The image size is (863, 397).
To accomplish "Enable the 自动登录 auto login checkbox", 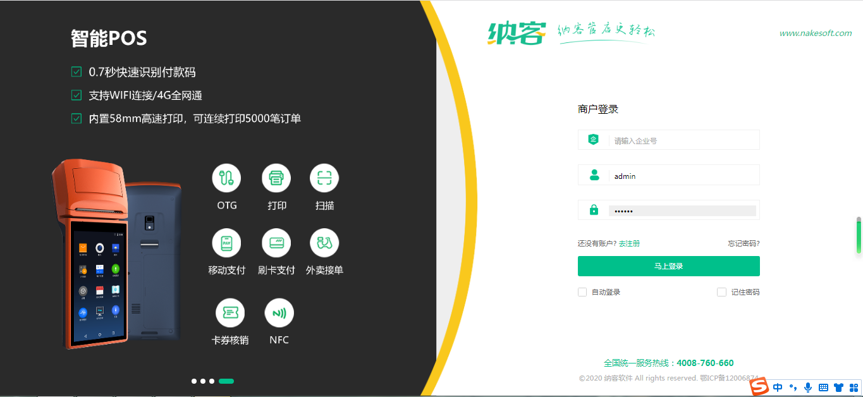I will pos(582,292).
